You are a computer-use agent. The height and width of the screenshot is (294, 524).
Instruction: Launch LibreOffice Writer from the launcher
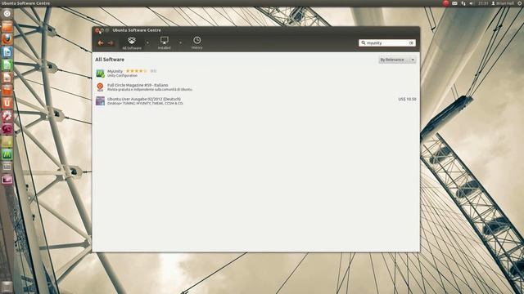7,51
